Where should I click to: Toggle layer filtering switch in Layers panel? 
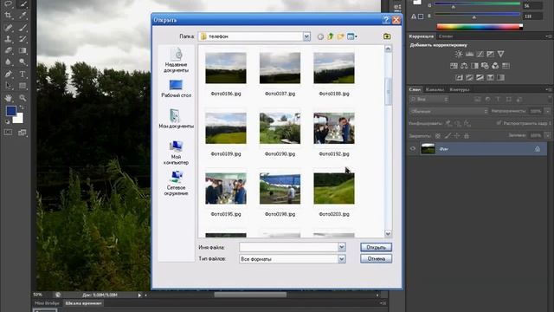point(550,100)
